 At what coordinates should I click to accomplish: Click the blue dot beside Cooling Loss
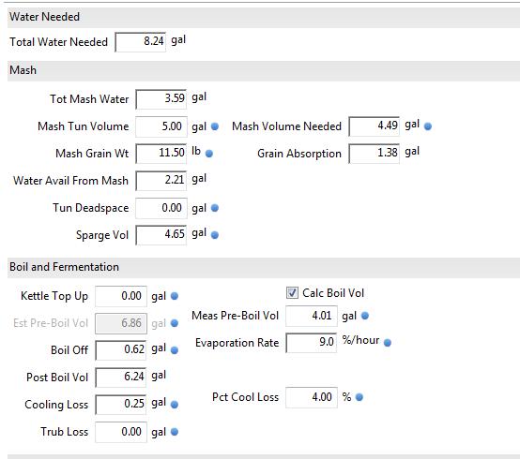[x=174, y=405]
